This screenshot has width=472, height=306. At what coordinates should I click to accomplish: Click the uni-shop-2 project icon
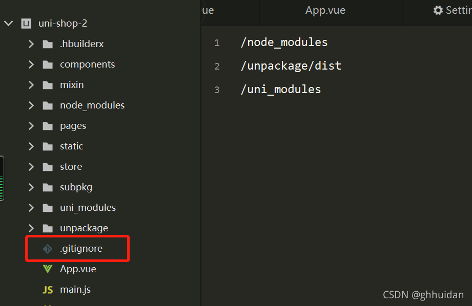pos(26,24)
